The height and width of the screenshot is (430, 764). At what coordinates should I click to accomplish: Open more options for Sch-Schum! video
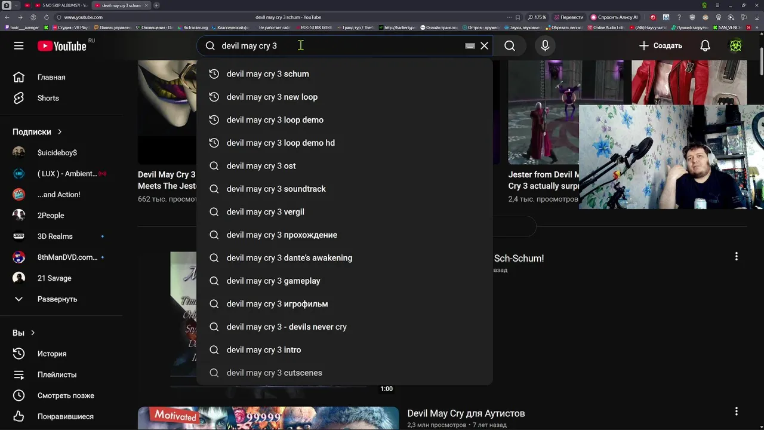click(x=736, y=257)
